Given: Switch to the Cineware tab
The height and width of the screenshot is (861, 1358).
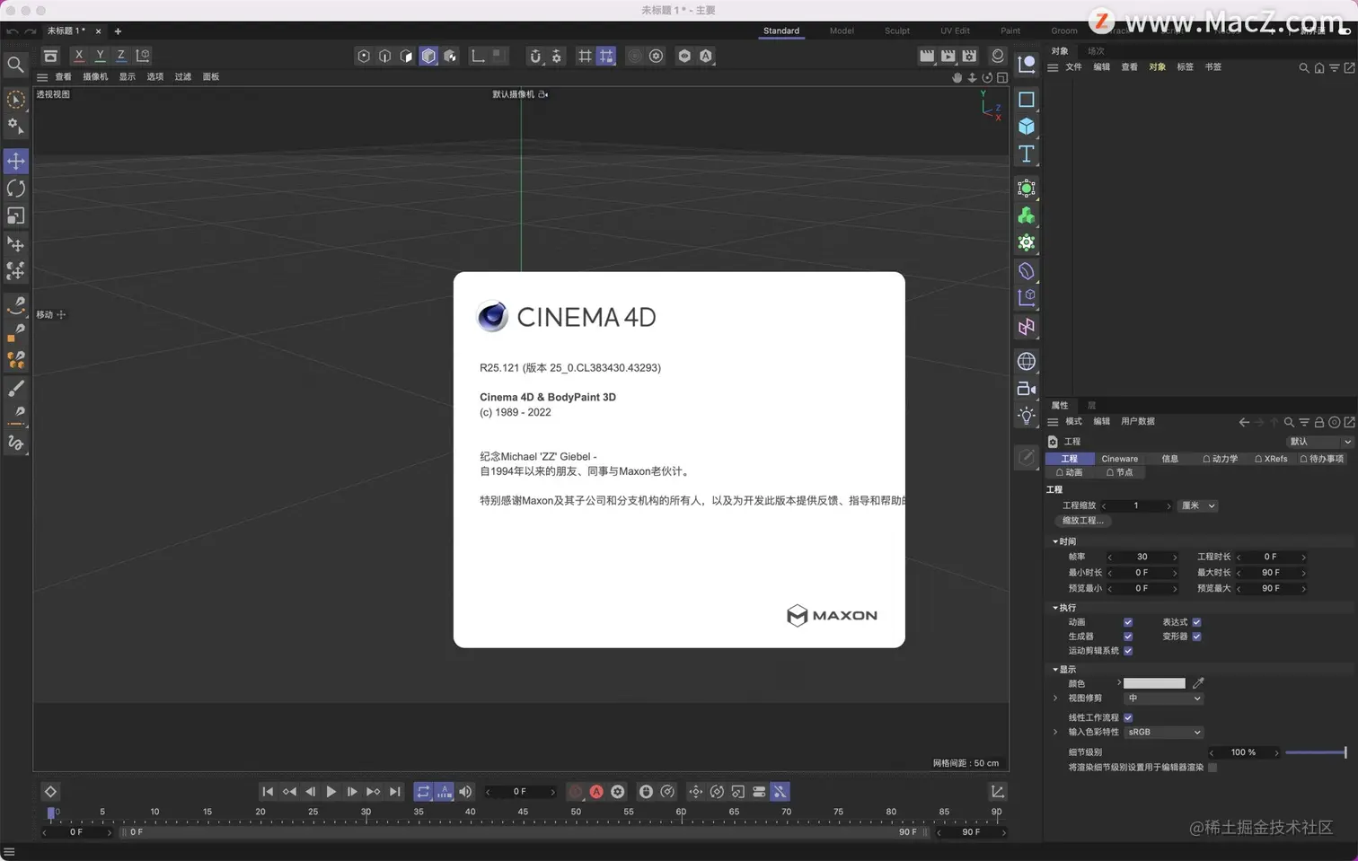Looking at the screenshot, I should (x=1119, y=459).
